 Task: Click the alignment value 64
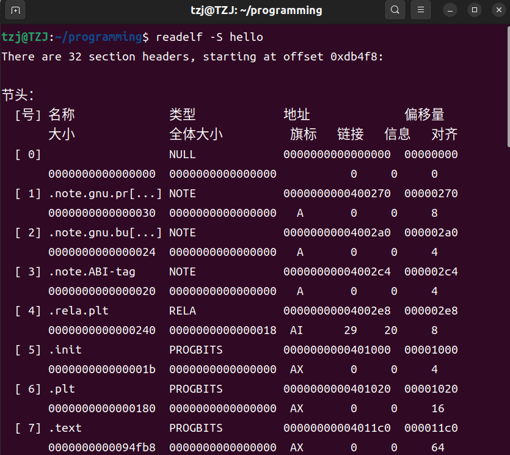(x=438, y=447)
